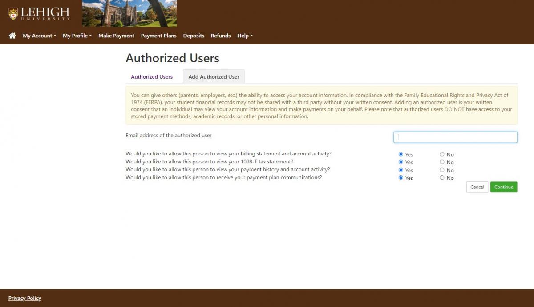Open the My Profile dropdown
Image resolution: width=534 pixels, height=307 pixels.
(x=77, y=36)
